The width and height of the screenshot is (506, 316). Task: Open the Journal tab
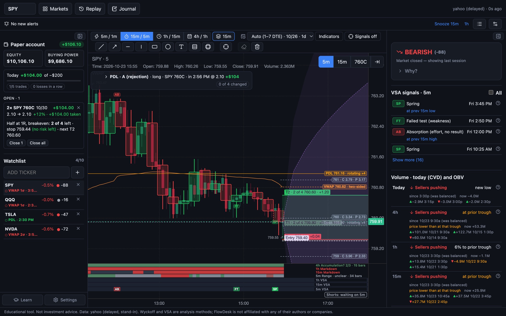124,9
